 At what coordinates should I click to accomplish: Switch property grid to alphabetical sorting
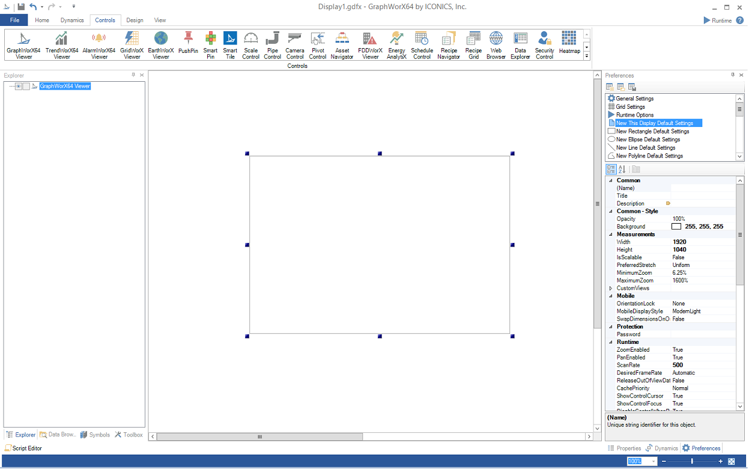click(x=622, y=170)
